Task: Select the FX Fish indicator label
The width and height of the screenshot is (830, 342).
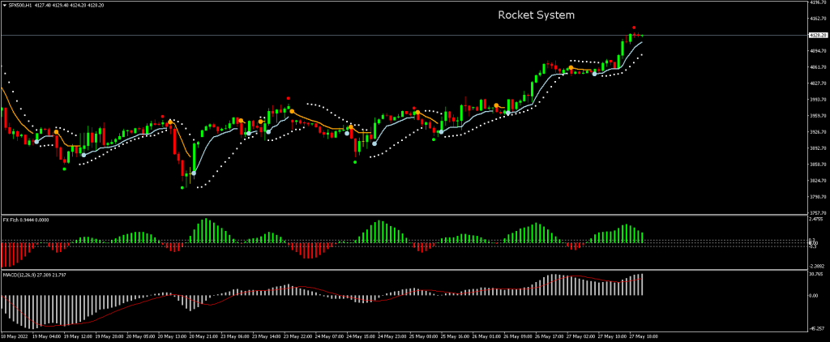Action: tap(13, 219)
